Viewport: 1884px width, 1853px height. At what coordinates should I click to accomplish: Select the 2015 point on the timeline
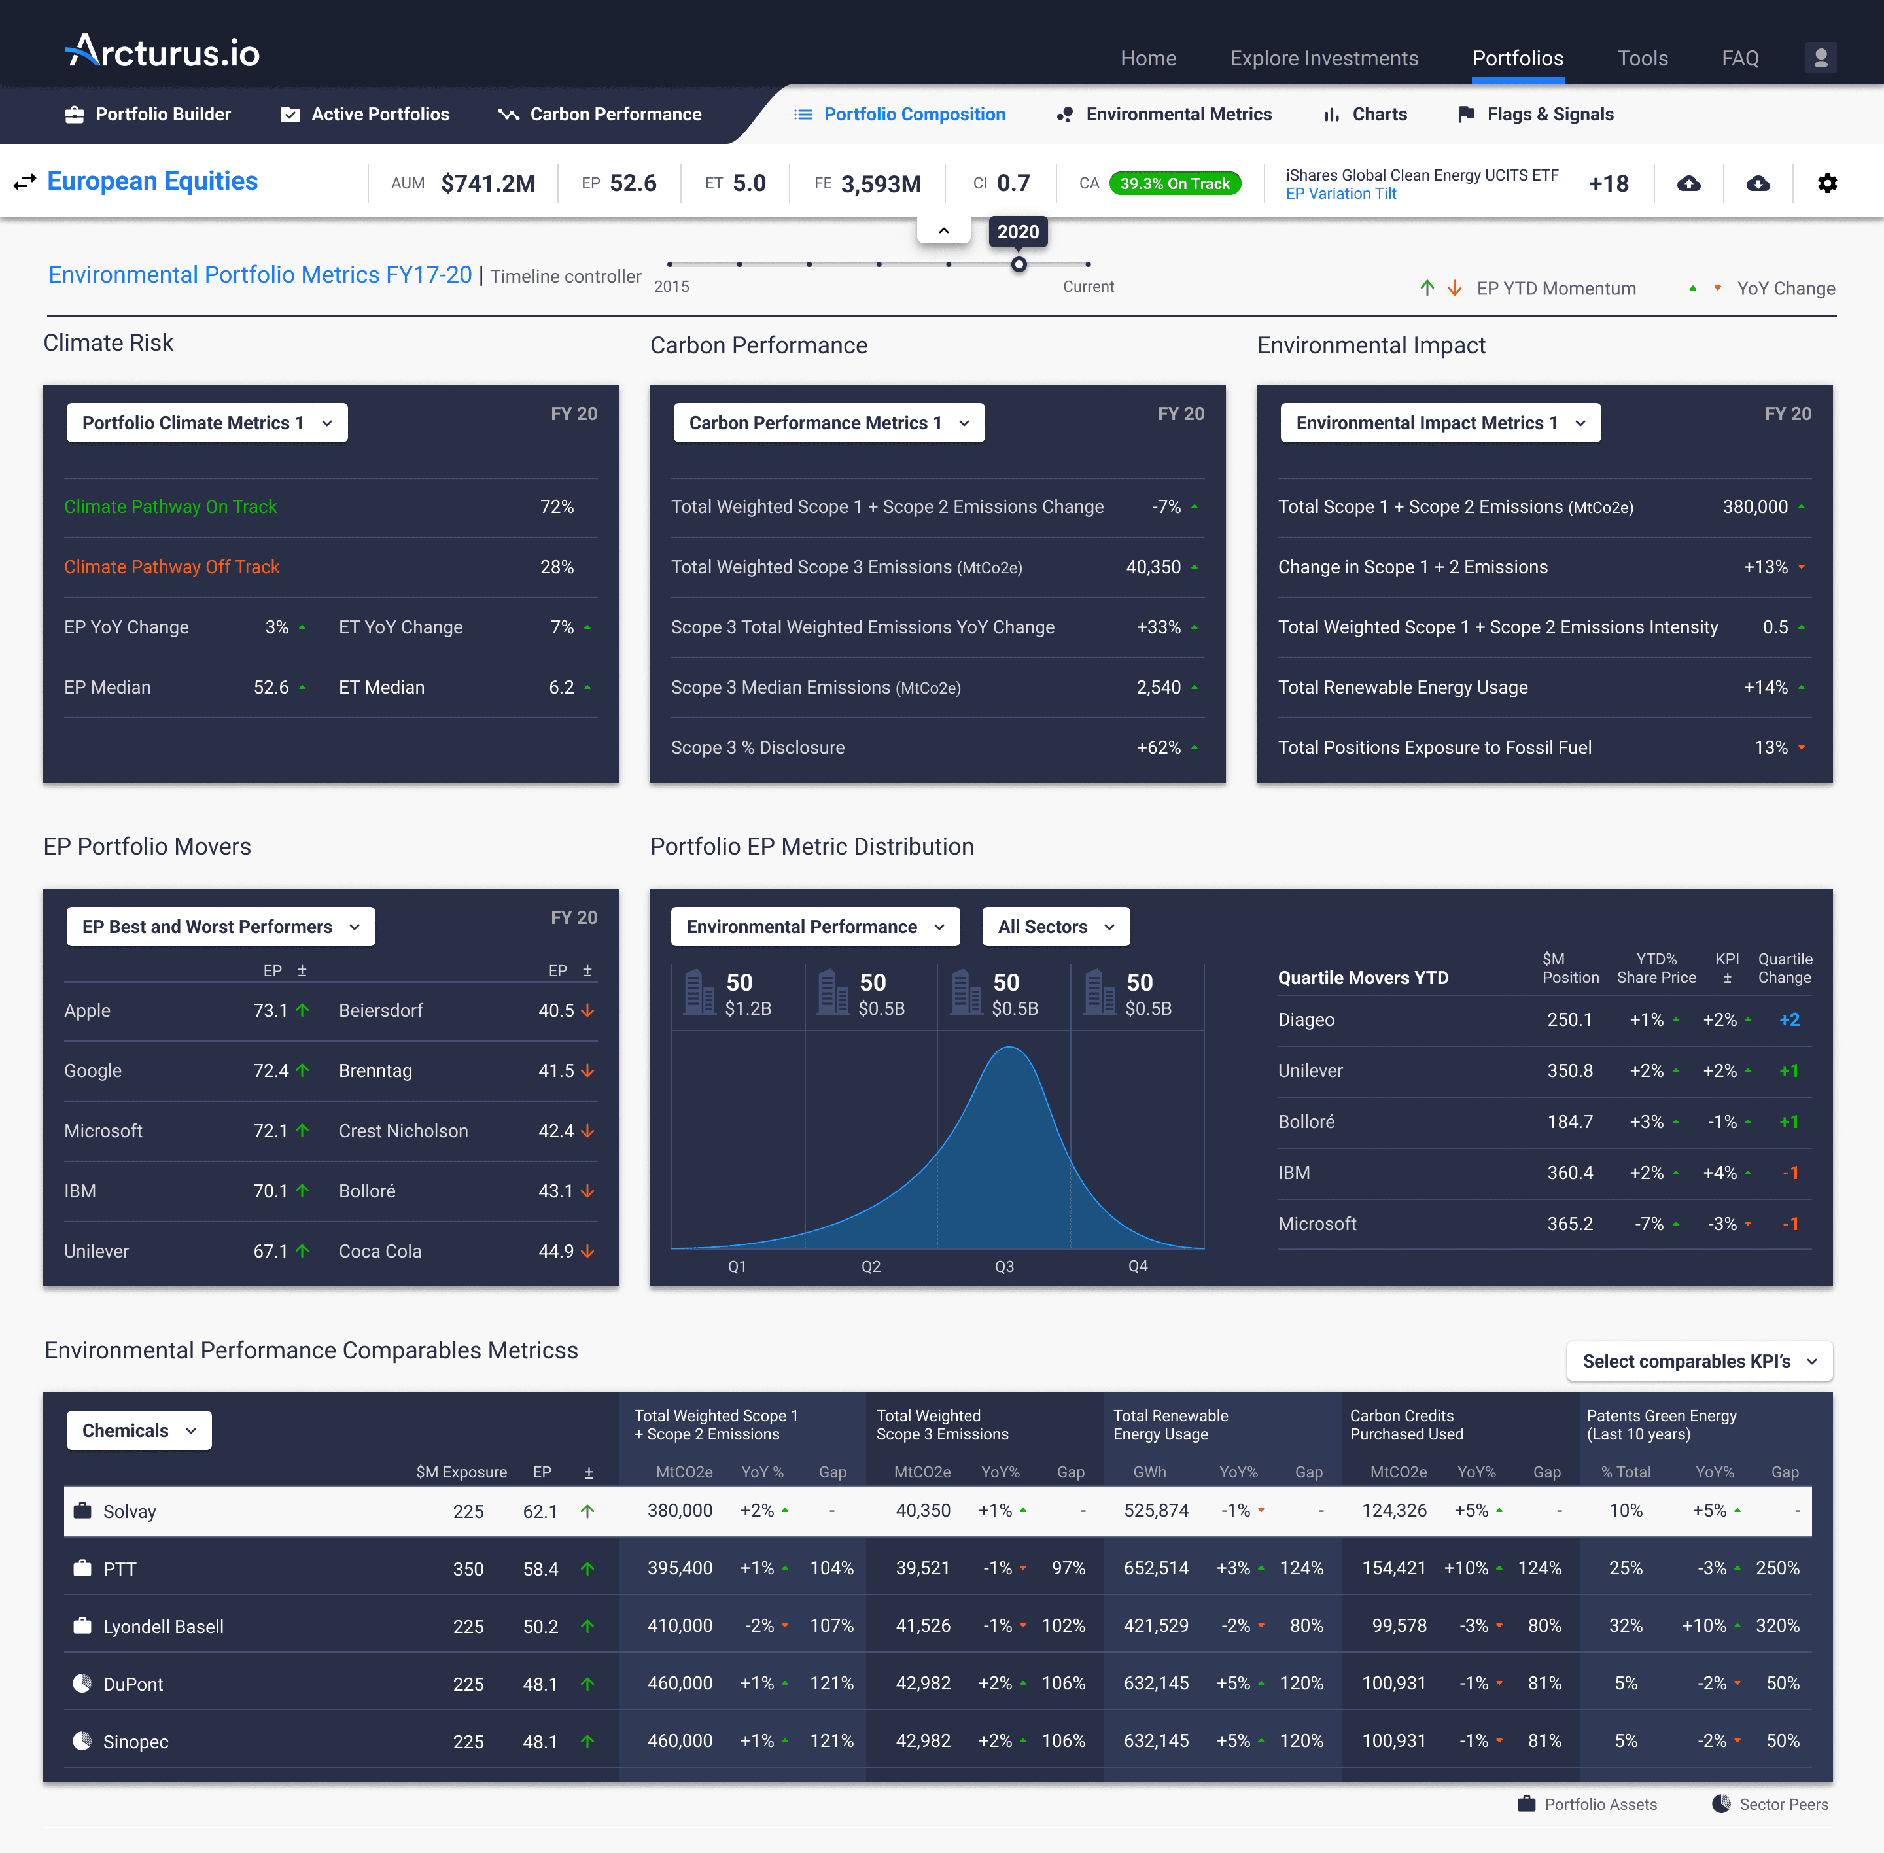click(x=669, y=264)
